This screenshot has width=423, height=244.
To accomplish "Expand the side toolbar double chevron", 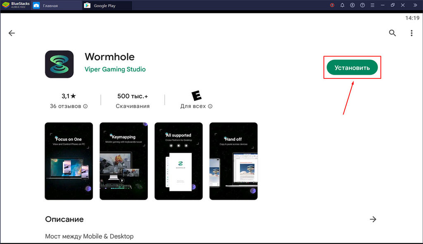I will 415,5.
